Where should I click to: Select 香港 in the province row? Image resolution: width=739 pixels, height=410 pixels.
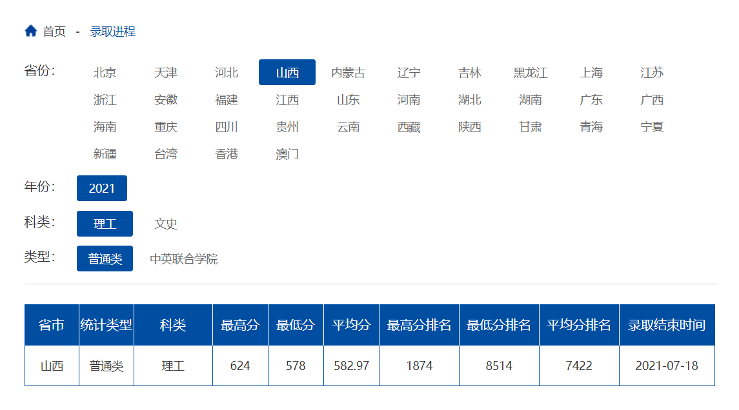click(227, 153)
